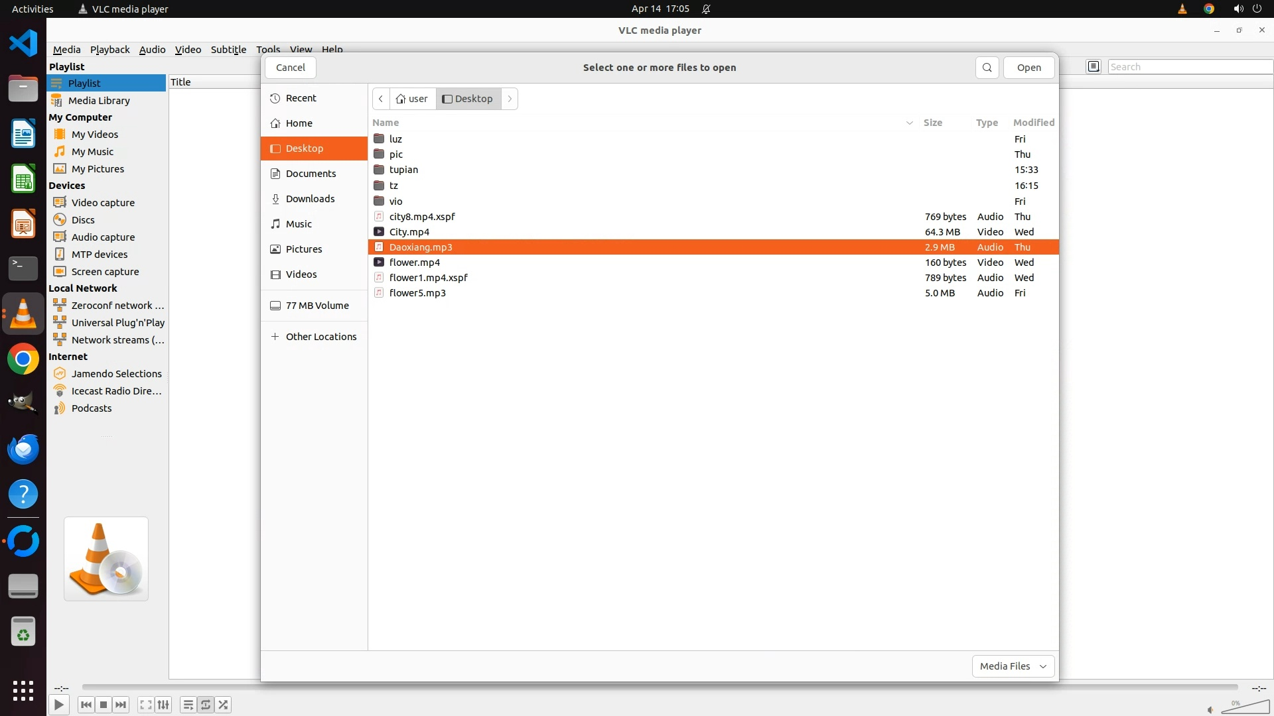Viewport: 1274px width, 716px height.
Task: Click the Stop playback button
Action: [104, 705]
